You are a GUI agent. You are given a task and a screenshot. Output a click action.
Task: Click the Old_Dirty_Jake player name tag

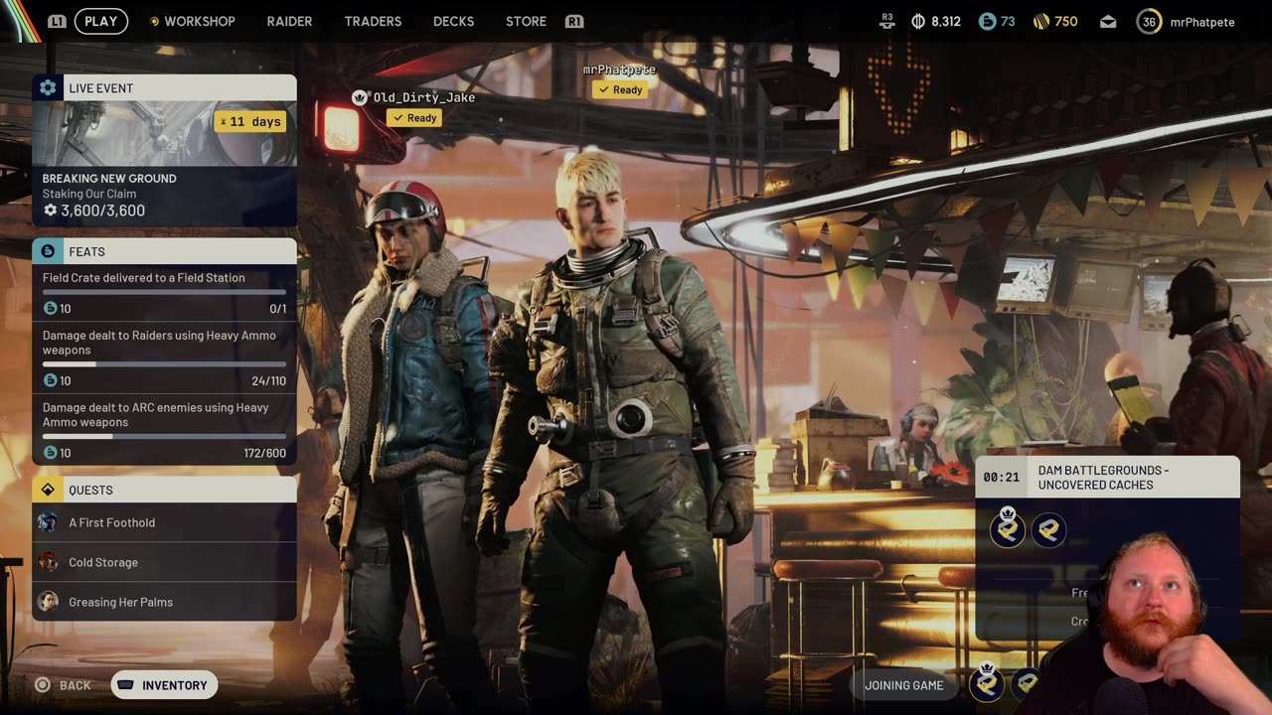click(x=424, y=97)
